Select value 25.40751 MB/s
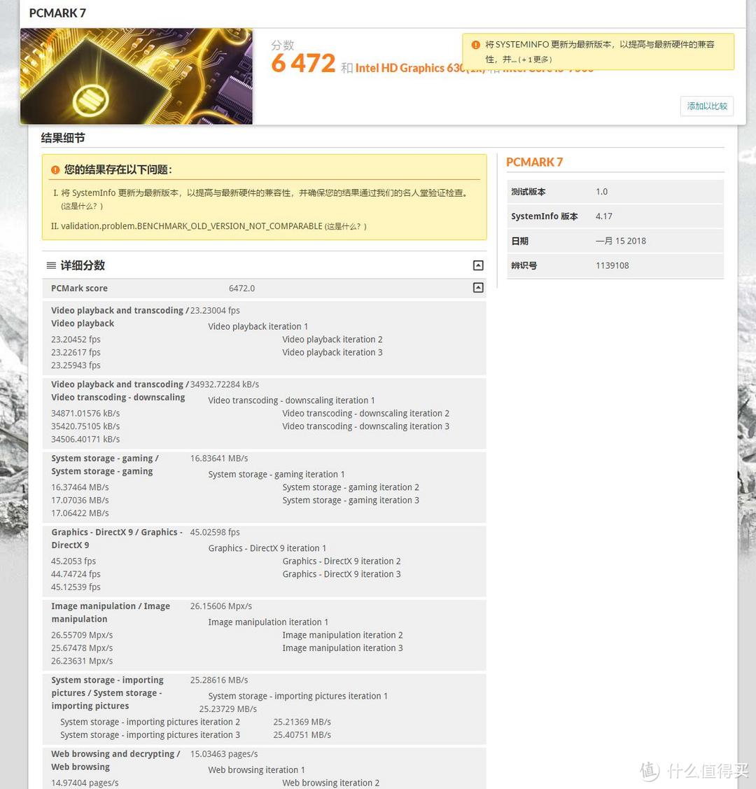This screenshot has height=789, width=756. coord(302,735)
